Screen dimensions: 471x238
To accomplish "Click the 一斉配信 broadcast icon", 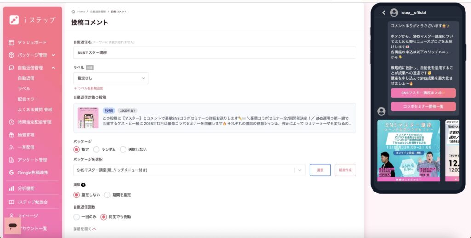I will [x=12, y=147].
